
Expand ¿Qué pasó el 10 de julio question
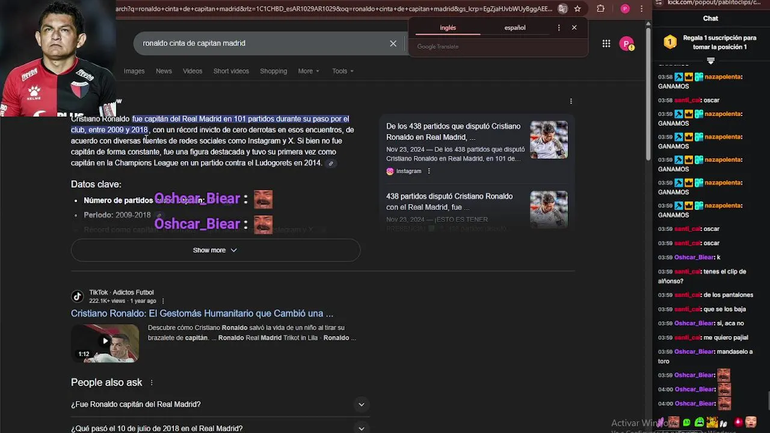[220, 428]
